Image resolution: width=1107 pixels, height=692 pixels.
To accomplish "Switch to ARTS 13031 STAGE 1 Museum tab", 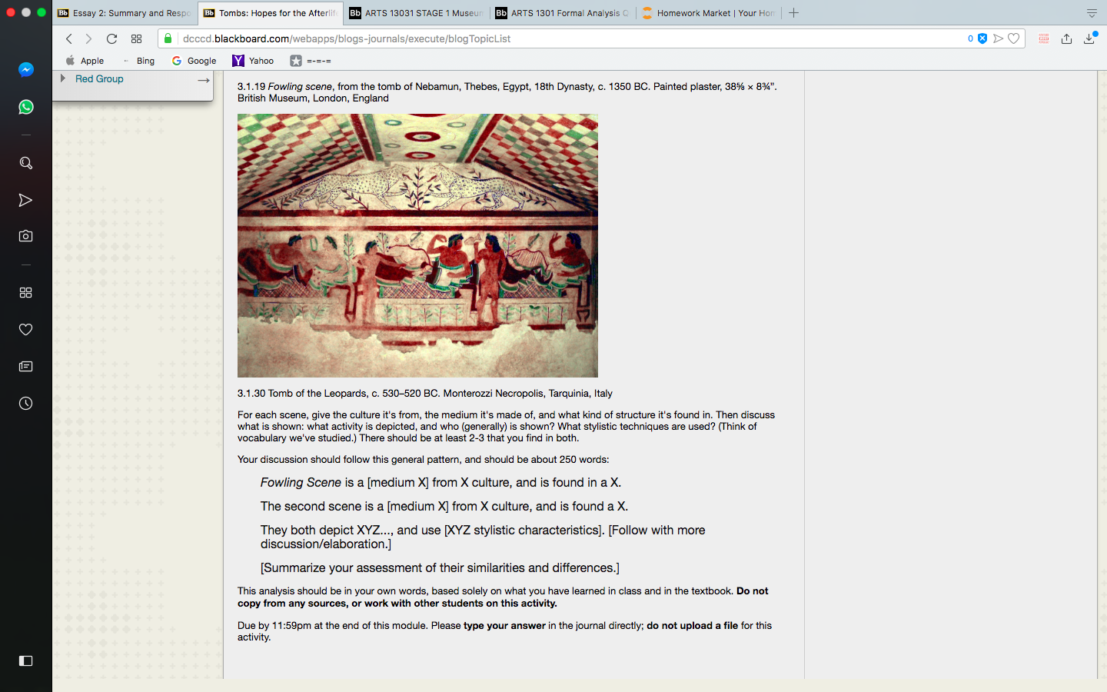I will pyautogui.click(x=417, y=13).
